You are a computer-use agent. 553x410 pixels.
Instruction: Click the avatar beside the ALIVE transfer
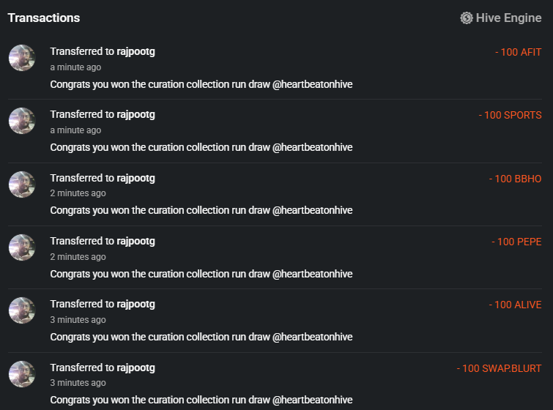click(22, 310)
